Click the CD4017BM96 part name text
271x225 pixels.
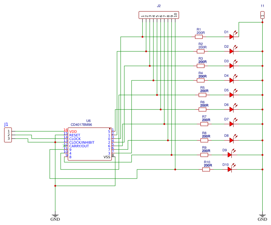pyautogui.click(x=81, y=125)
